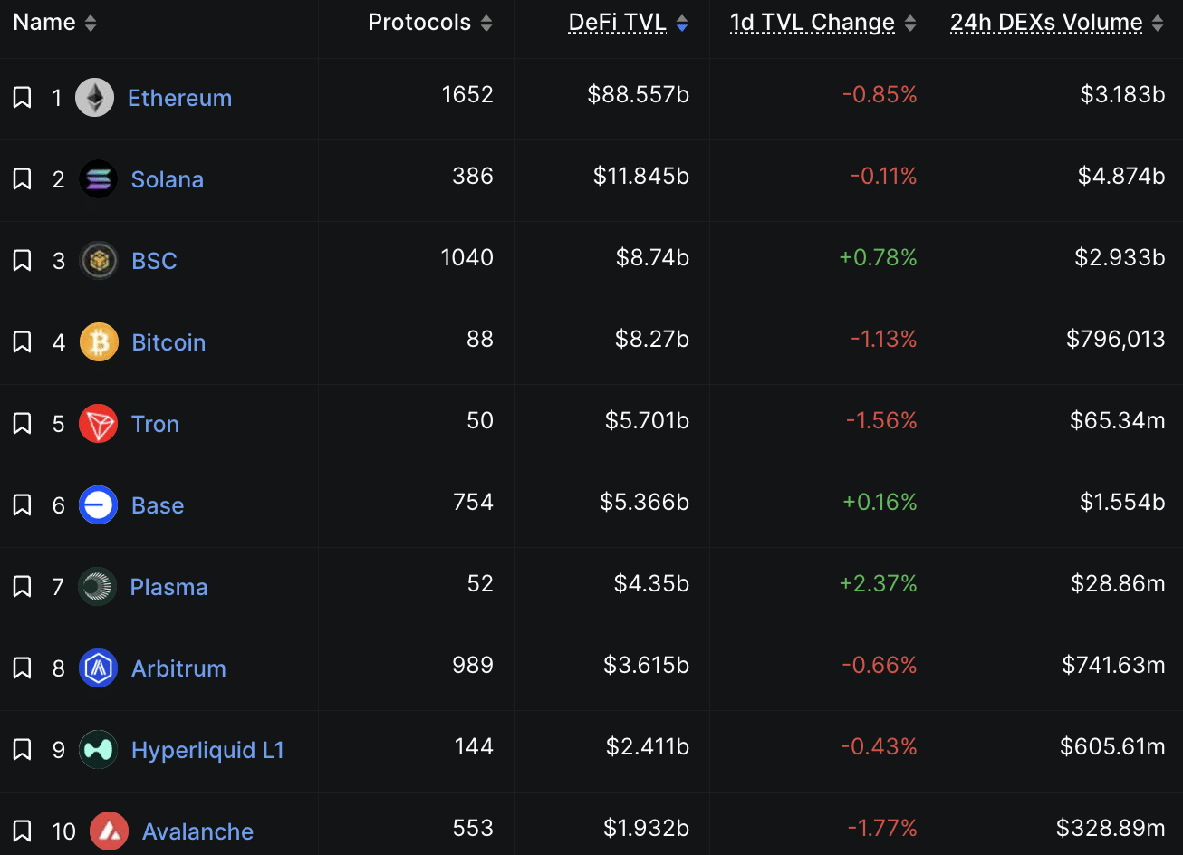The image size is (1183, 855).
Task: Sort by Protocols column arrows
Action: 486,24
